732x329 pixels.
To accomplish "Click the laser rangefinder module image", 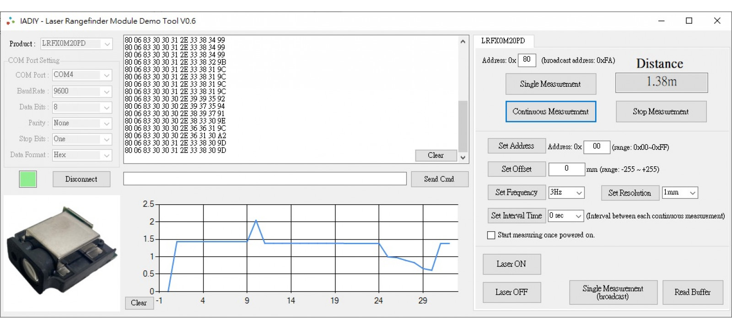I will pyautogui.click(x=62, y=253).
